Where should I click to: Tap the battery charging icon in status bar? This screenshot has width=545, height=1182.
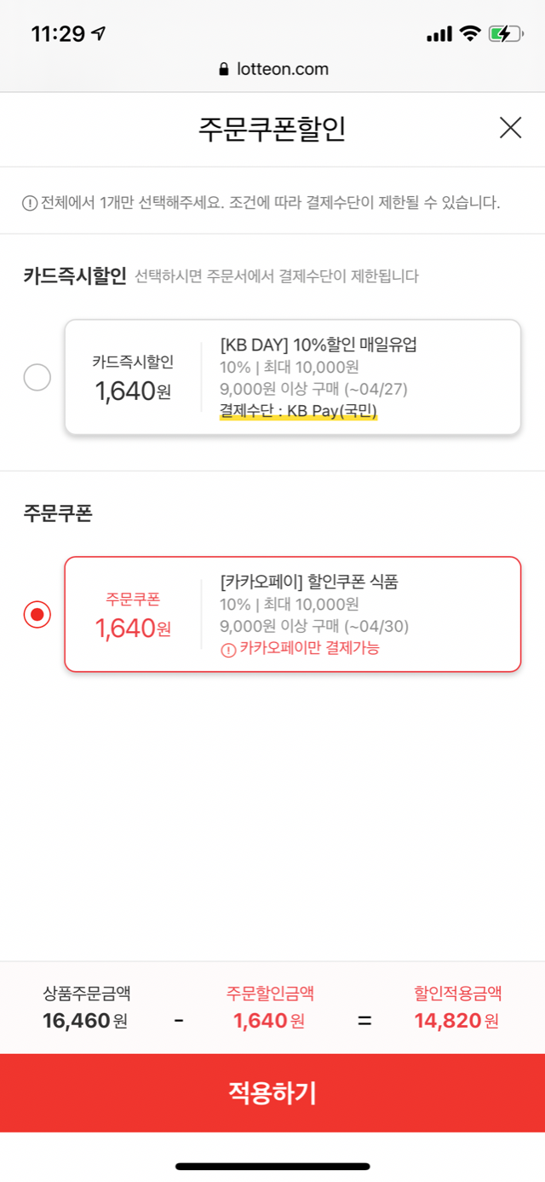[506, 34]
